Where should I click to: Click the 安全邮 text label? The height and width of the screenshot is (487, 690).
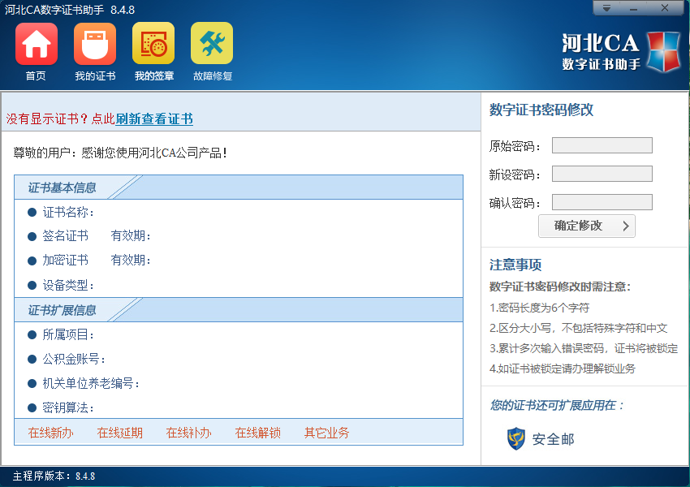point(553,439)
